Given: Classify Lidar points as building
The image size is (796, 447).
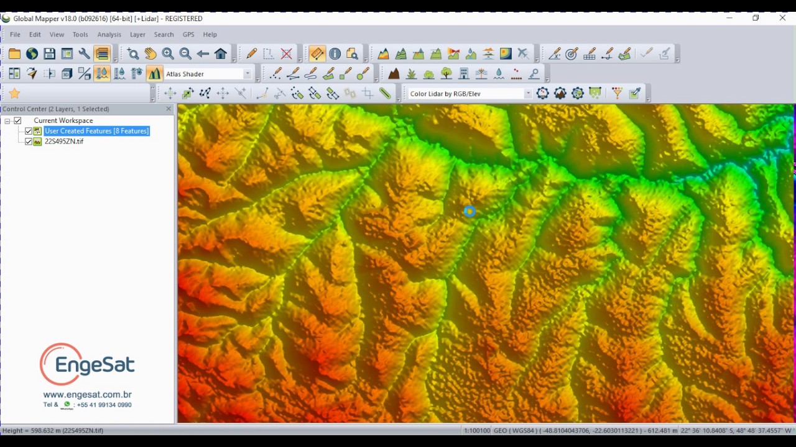Looking at the screenshot, I should (x=463, y=74).
